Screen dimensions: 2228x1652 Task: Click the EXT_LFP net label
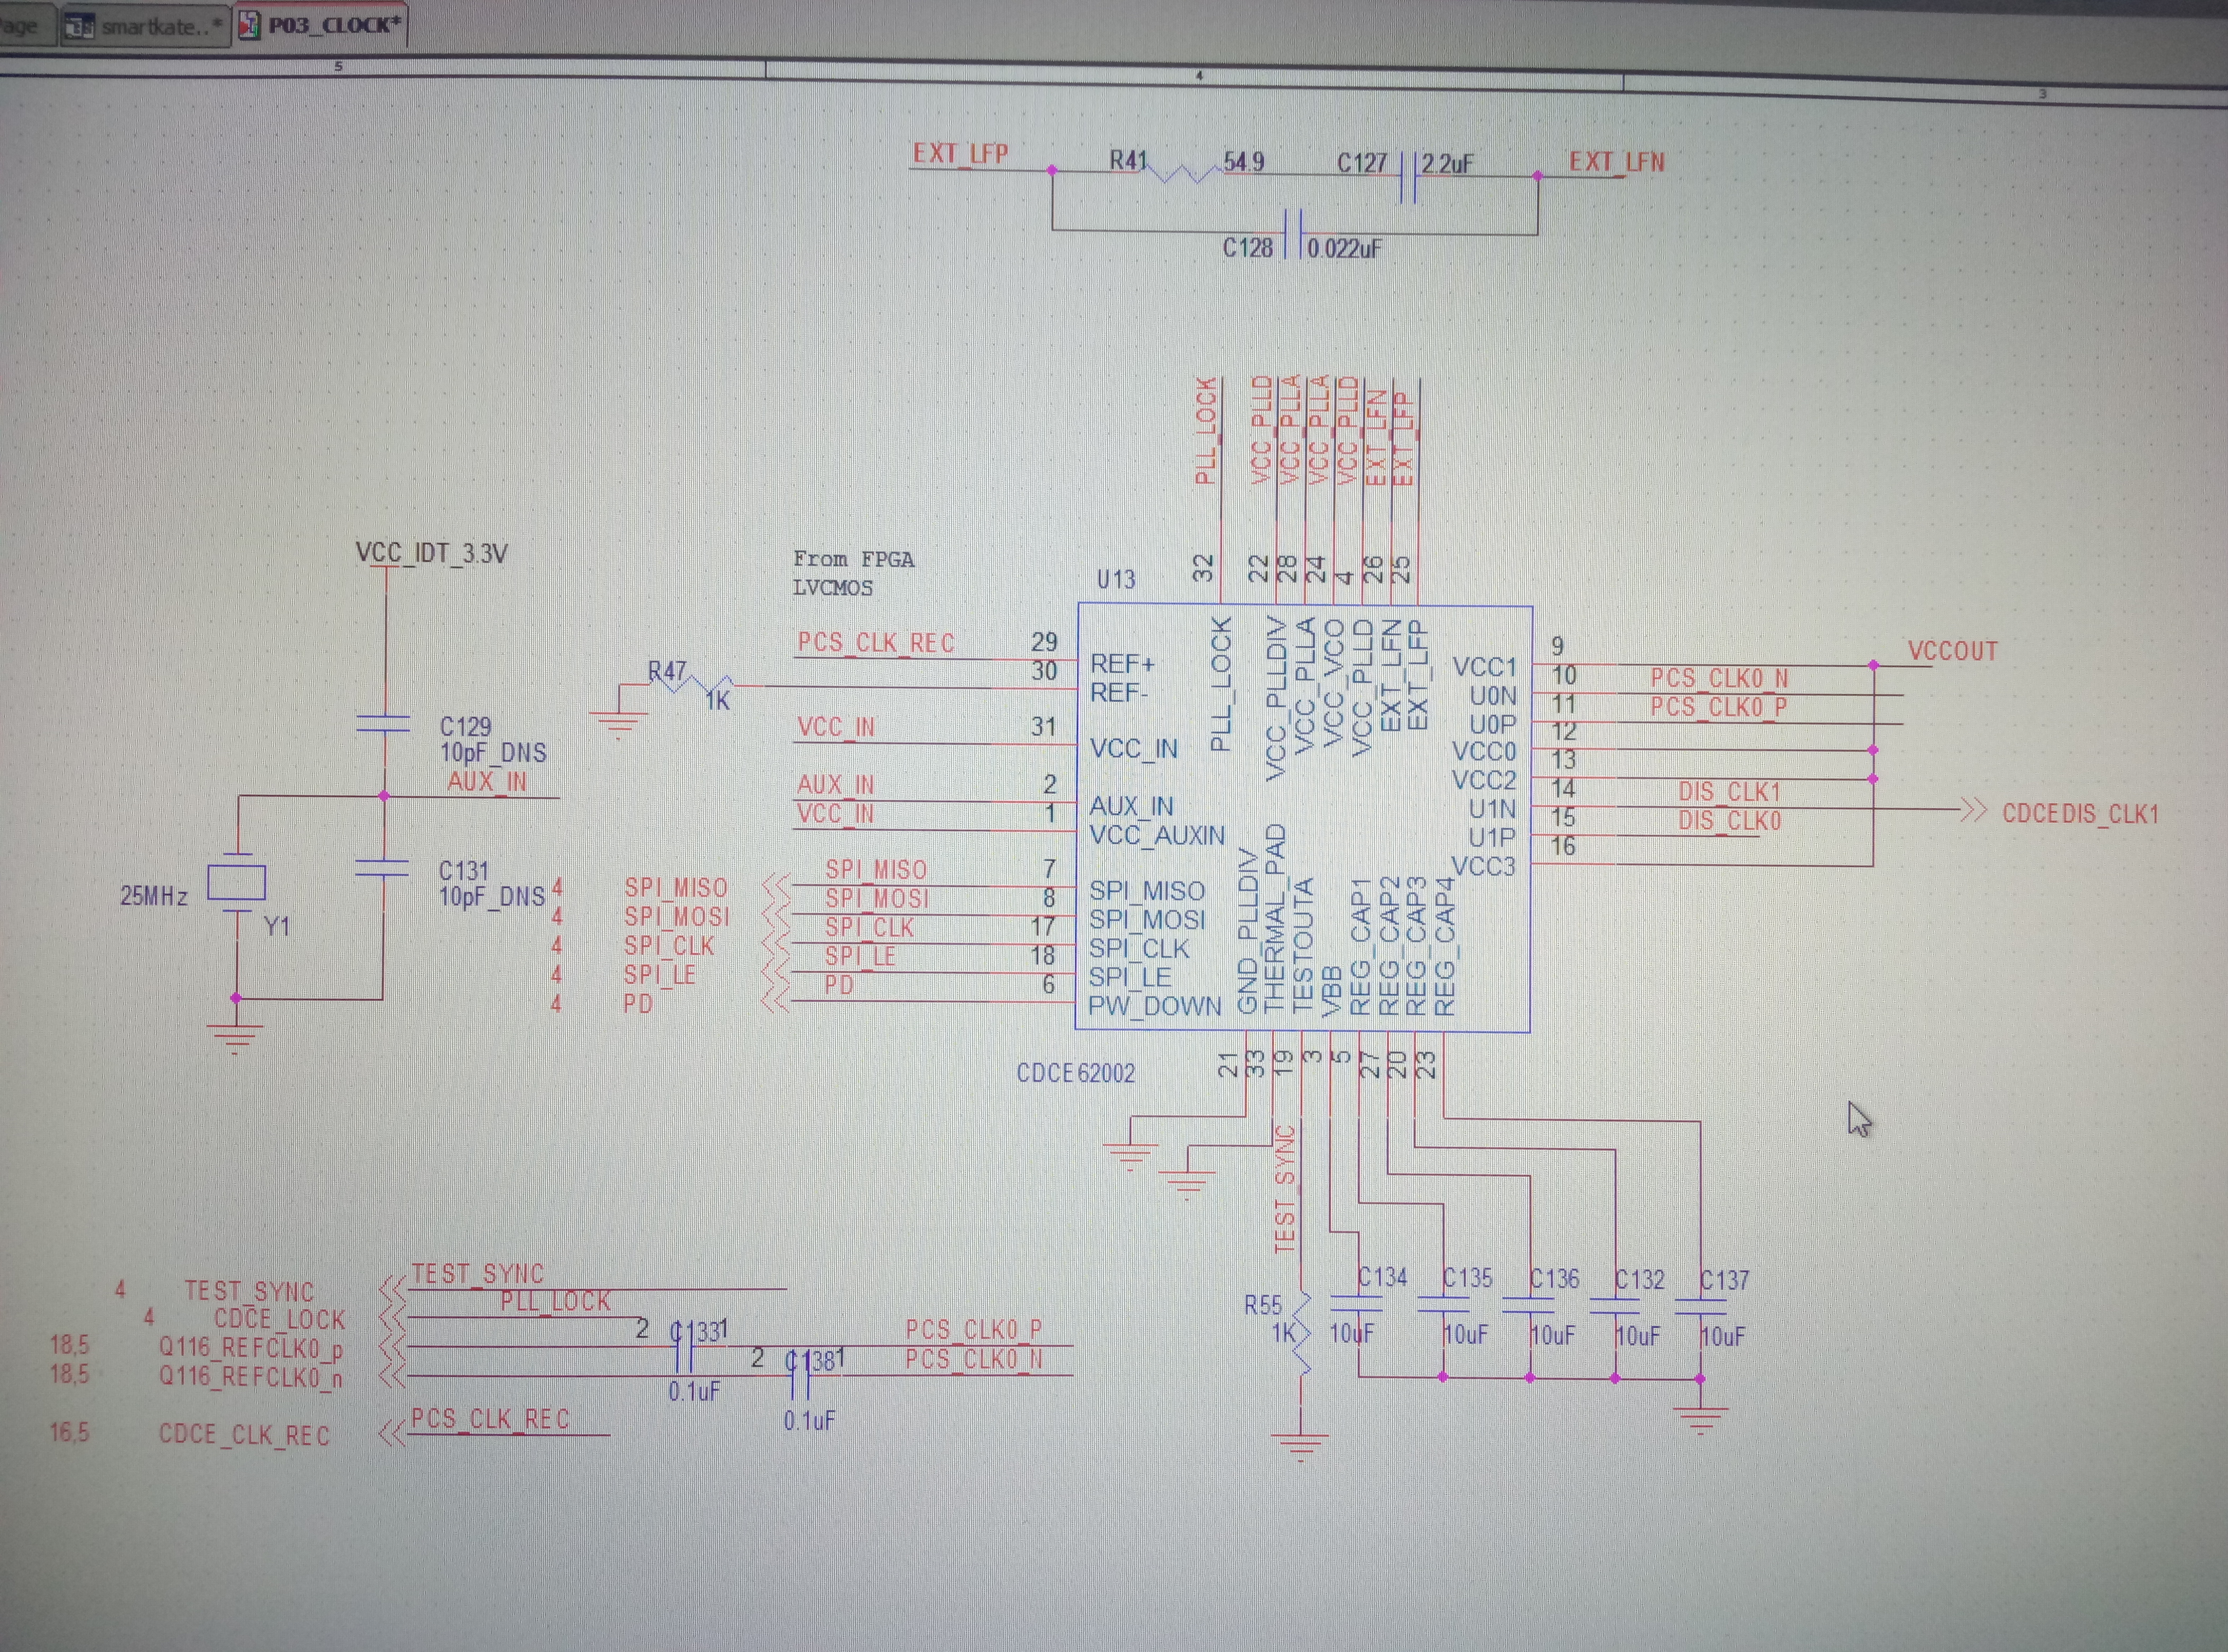click(960, 154)
